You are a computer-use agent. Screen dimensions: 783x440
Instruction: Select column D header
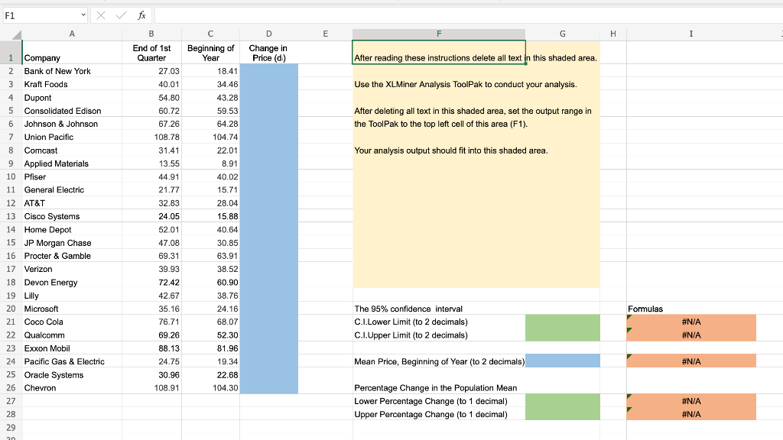pos(268,34)
